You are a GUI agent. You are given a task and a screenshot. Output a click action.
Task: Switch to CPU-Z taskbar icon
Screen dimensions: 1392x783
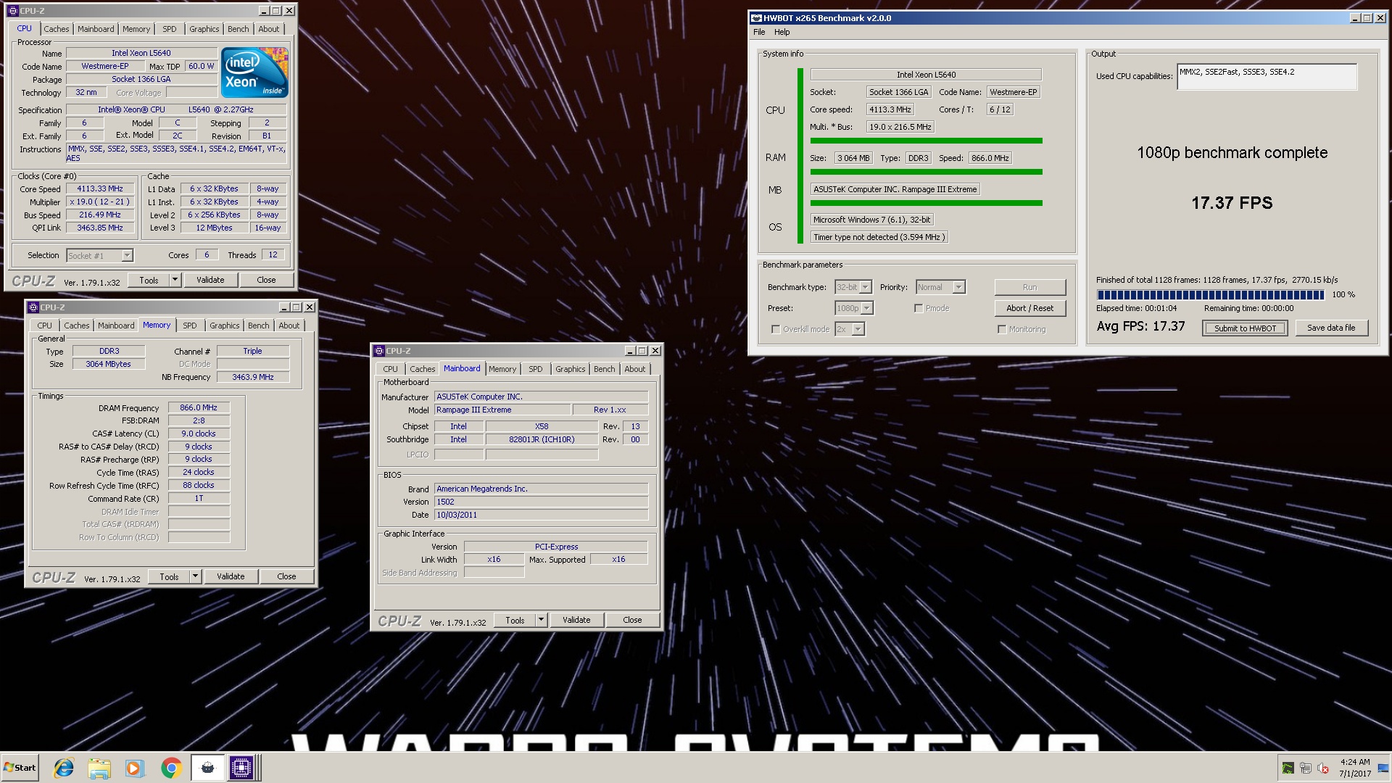coord(241,768)
